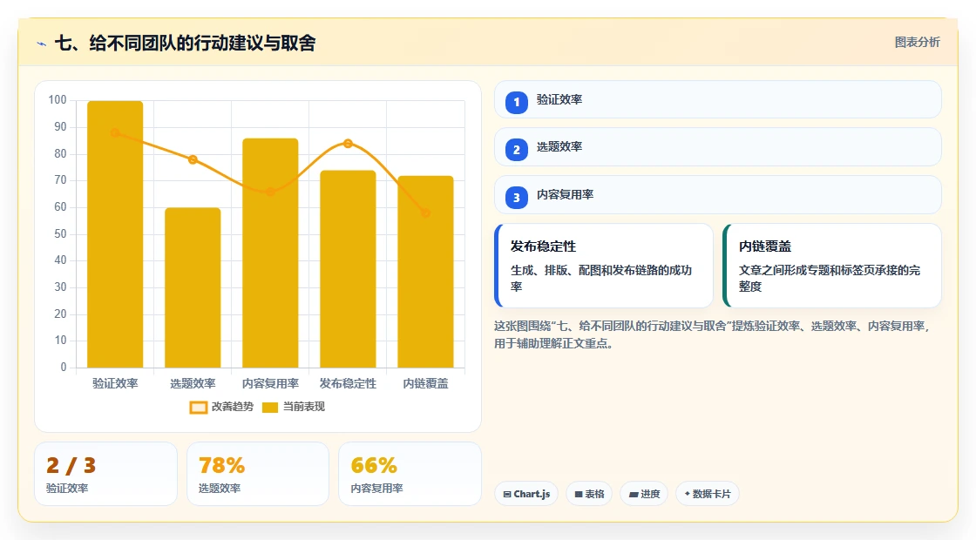Click the blue number 1 badge
The image size is (976, 540).
[x=517, y=102]
